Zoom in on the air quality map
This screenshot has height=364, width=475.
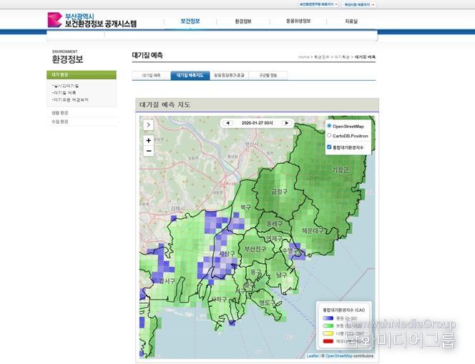(149, 140)
